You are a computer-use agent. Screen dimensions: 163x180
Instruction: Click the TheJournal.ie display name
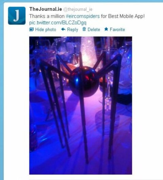coord(46,9)
